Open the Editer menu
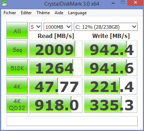This screenshot has height=131, width=144. tap(26, 13)
